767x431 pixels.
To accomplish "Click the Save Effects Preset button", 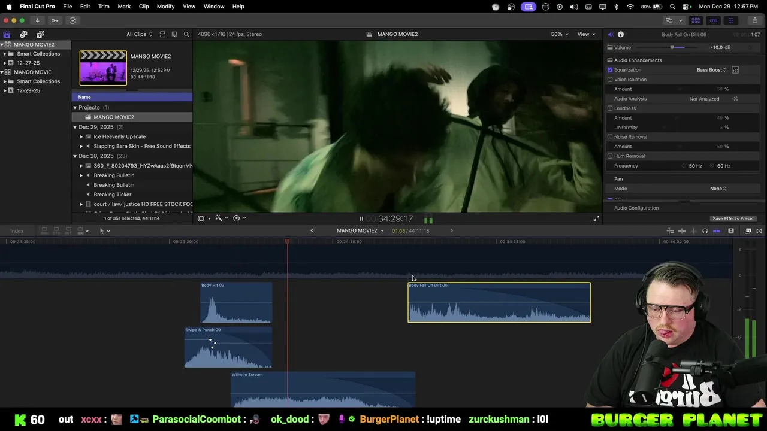I will tap(733, 218).
